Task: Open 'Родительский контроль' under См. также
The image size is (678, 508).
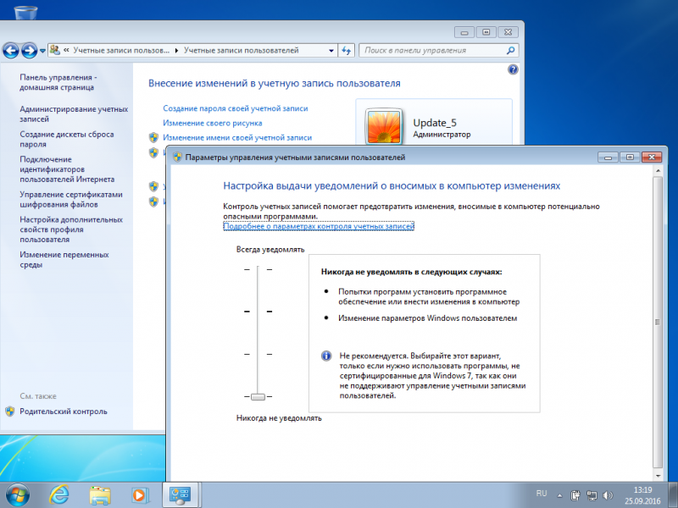Action: (x=63, y=411)
